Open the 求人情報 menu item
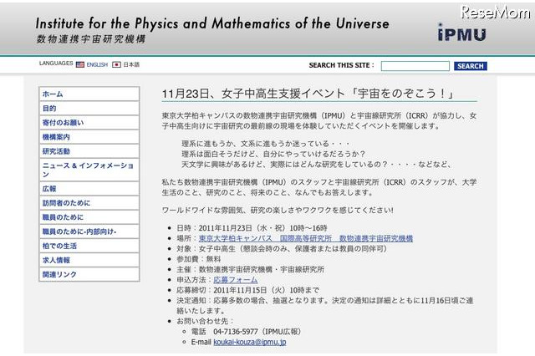This screenshot has height=356, width=535. tap(89, 260)
